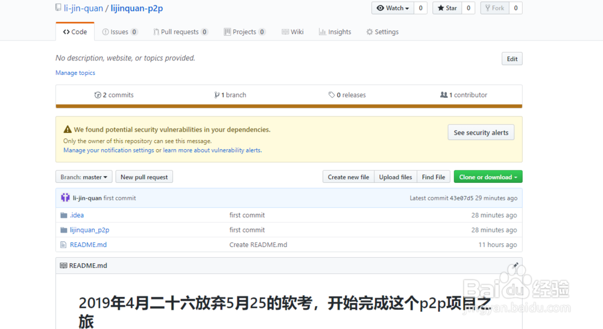Click the Edit description button
This screenshot has width=603, height=329.
[x=512, y=59]
